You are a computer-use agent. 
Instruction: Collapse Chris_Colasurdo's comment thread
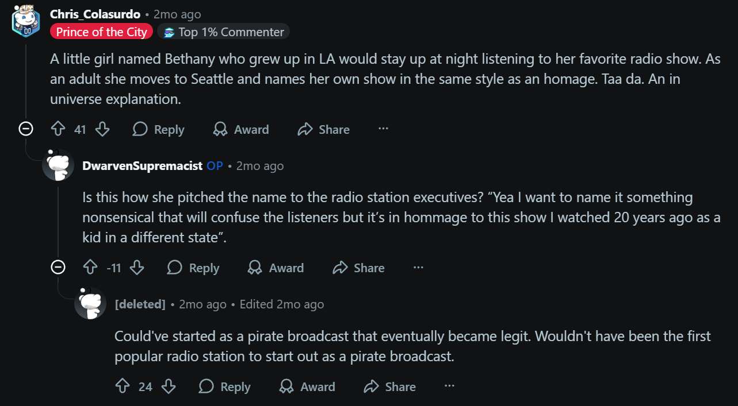click(26, 129)
